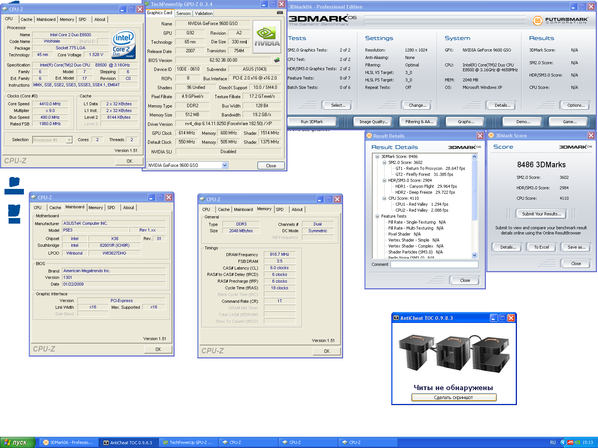Click OK in the CPU-Z memory window
This screenshot has height=448, width=598.
coord(327,351)
